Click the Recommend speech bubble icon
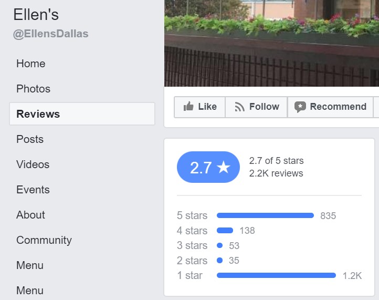Image resolution: width=379 pixels, height=300 pixels. (300, 107)
